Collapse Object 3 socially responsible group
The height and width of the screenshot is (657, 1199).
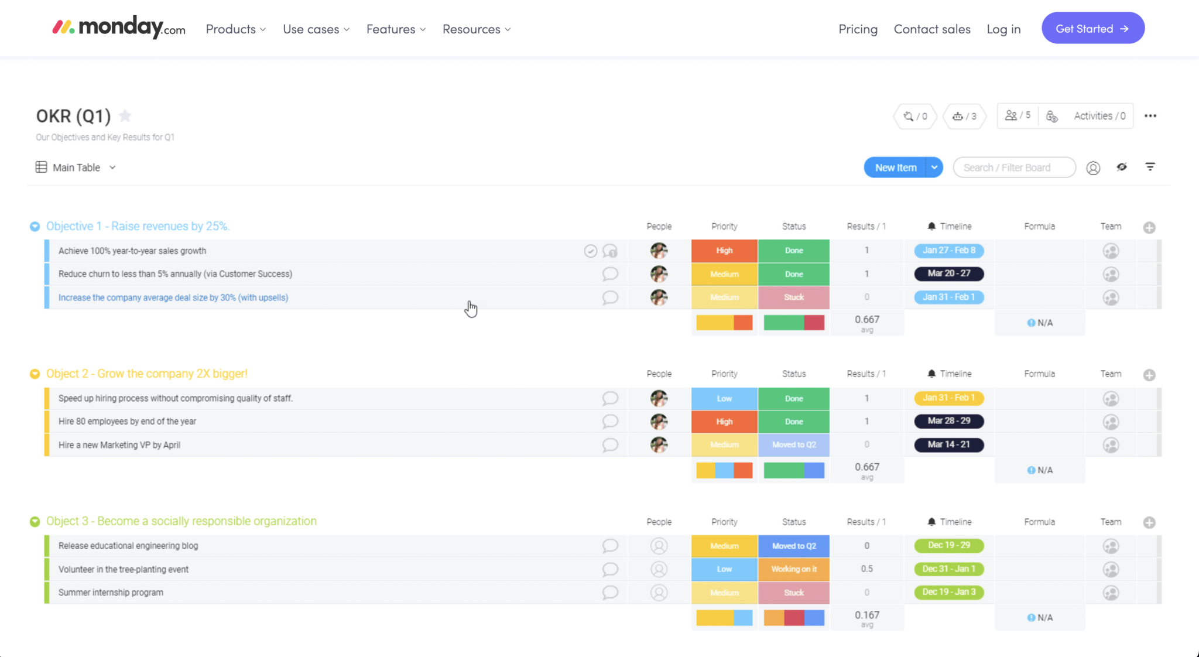pyautogui.click(x=35, y=522)
